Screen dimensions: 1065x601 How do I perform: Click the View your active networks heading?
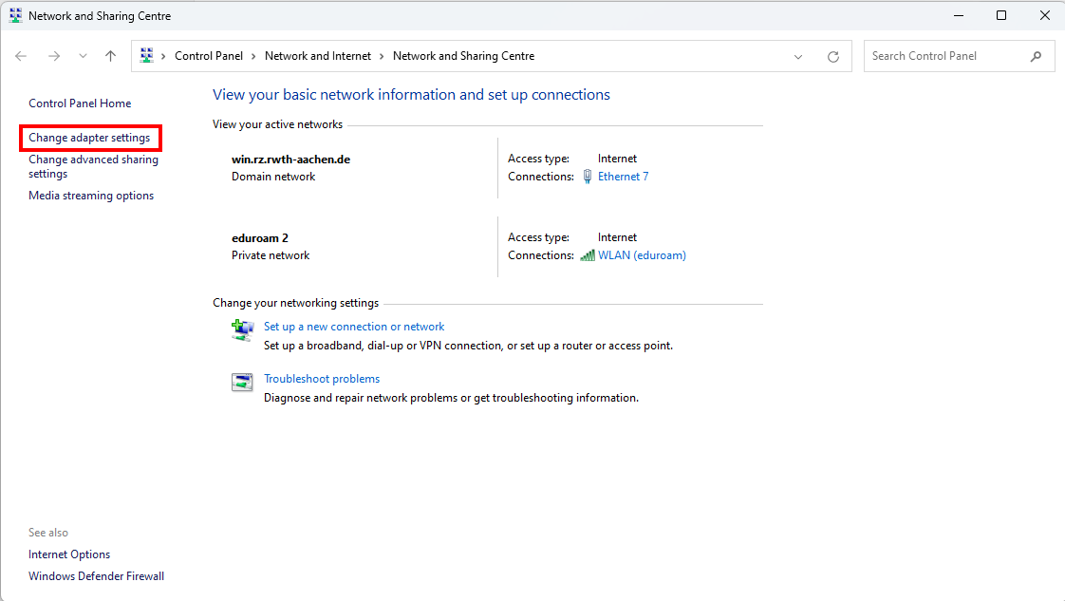(x=277, y=124)
